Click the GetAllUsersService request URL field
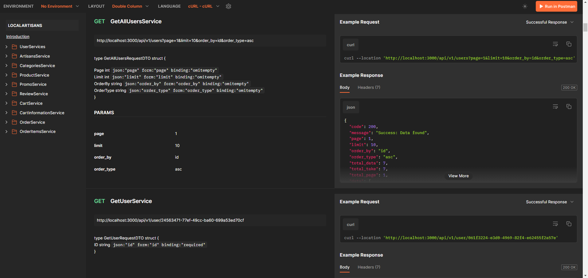This screenshot has width=588, height=278. pos(210,40)
